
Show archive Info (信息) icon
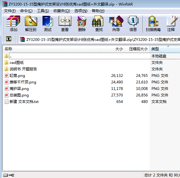point(133,21)
